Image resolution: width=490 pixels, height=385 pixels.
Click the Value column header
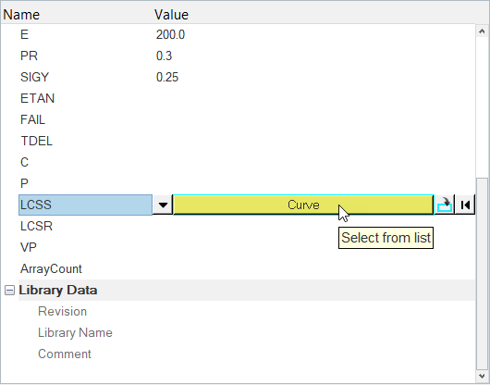tap(172, 15)
